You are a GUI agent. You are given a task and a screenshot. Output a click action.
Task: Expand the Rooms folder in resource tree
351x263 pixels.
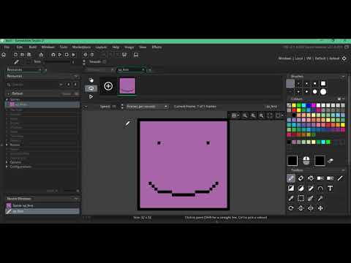7,145
